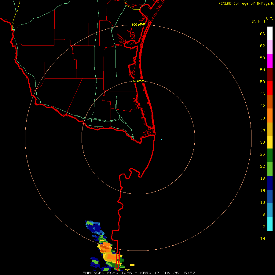The height and width of the screenshot is (275, 275).
Task: Click the "ENHANCED ECHO TOPS" product title
Action: tap(107, 273)
